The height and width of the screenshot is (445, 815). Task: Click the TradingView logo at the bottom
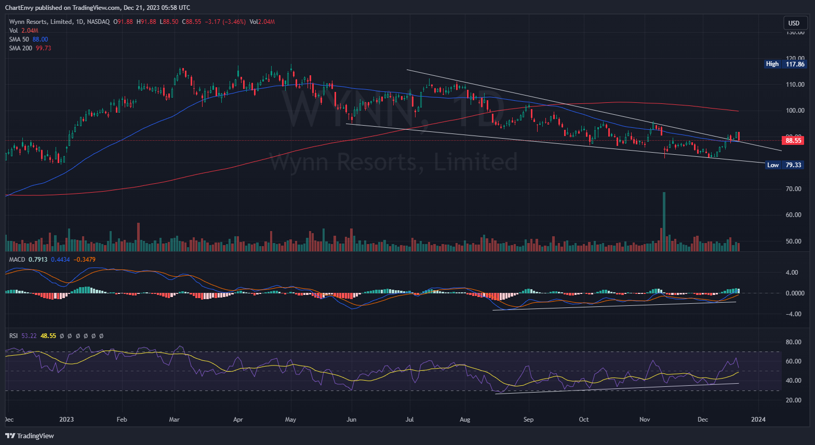pyautogui.click(x=30, y=436)
